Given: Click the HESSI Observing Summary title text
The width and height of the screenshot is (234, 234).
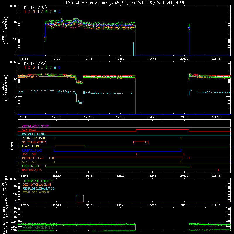Looking at the screenshot, I should coord(124,2).
